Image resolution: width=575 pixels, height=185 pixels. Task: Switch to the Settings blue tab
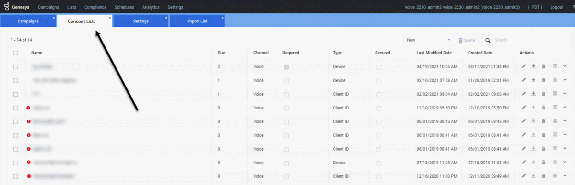coord(141,21)
